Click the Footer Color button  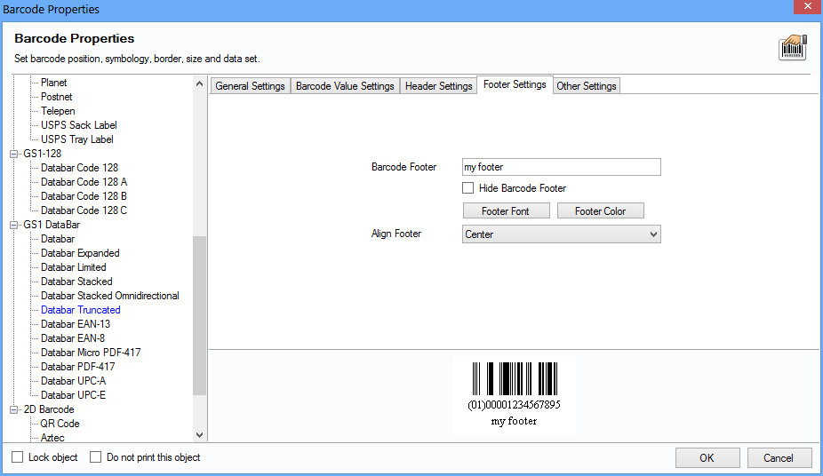pyautogui.click(x=601, y=210)
